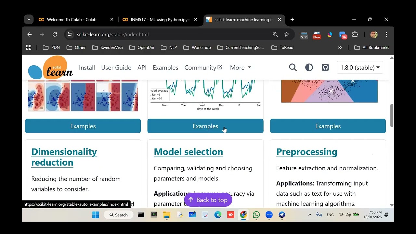
Task: Click Examples button under clustering image
Action: coord(328,126)
